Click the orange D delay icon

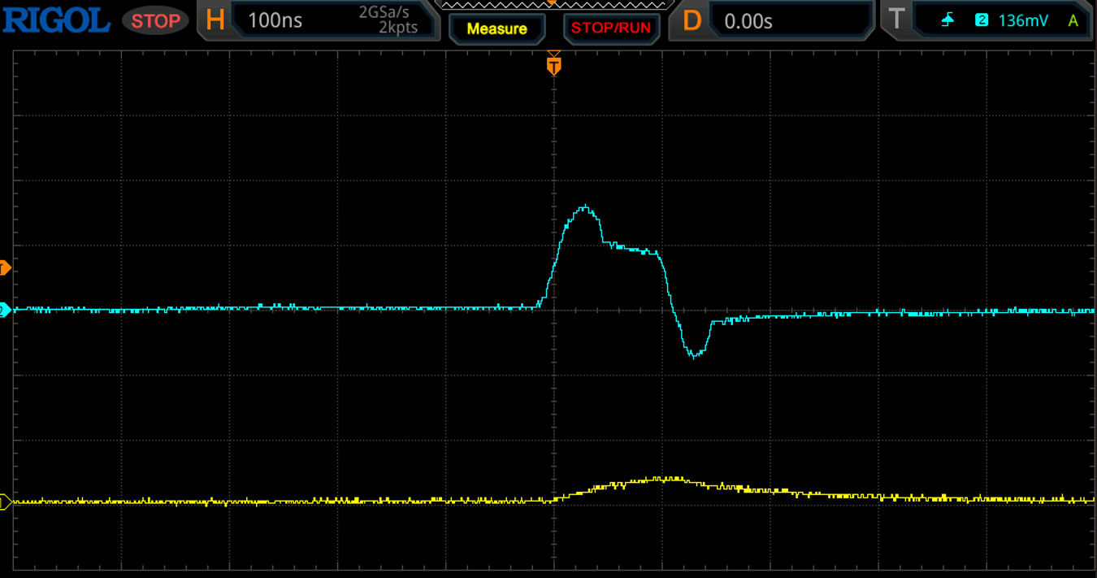click(x=691, y=20)
